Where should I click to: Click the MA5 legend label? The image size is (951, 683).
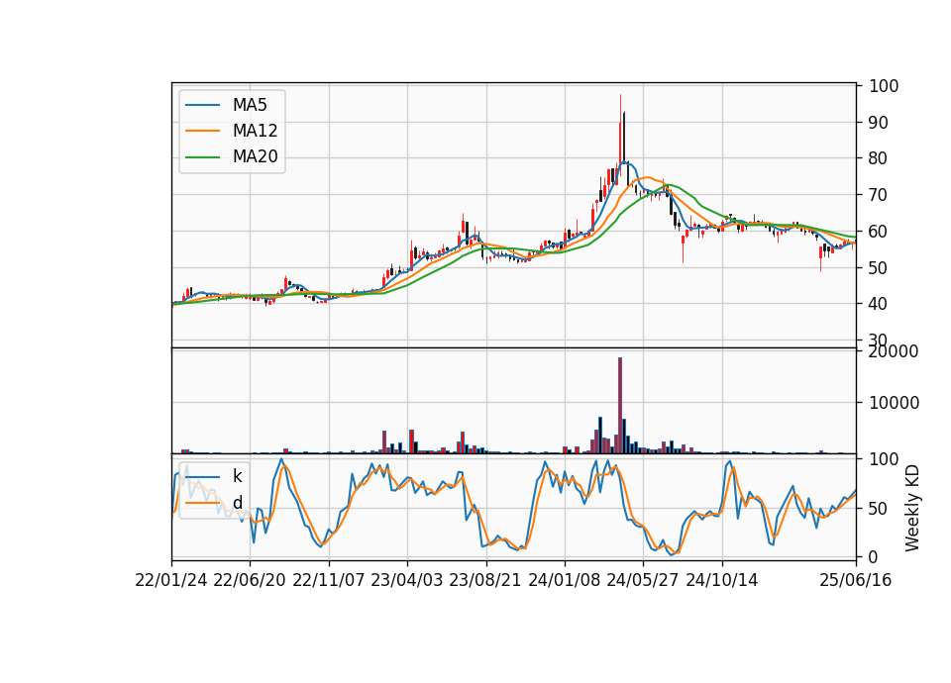pos(250,105)
